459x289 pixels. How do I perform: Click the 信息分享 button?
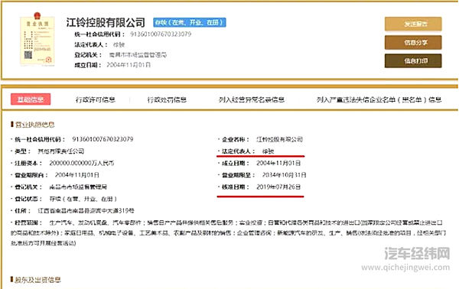(413, 42)
